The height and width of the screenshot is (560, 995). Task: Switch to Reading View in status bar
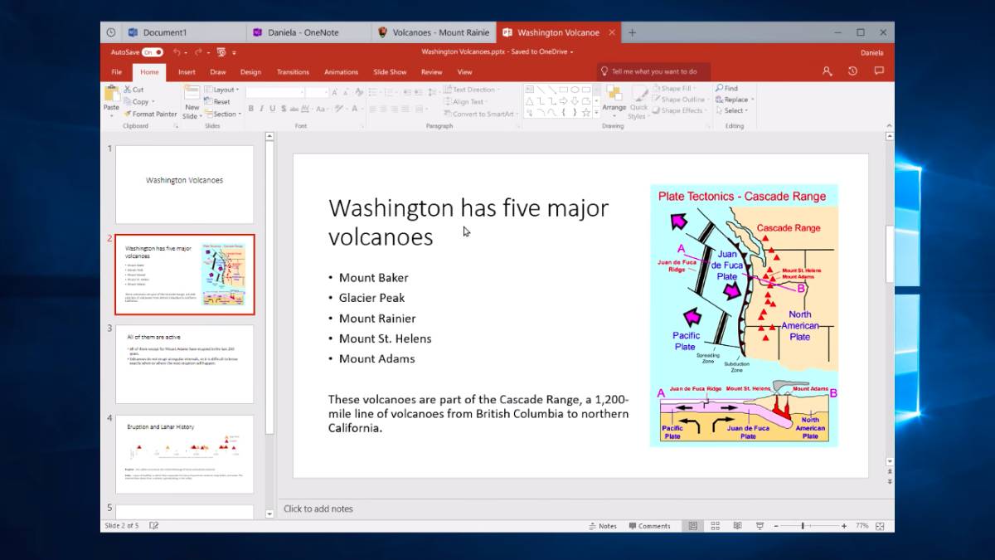pos(736,526)
